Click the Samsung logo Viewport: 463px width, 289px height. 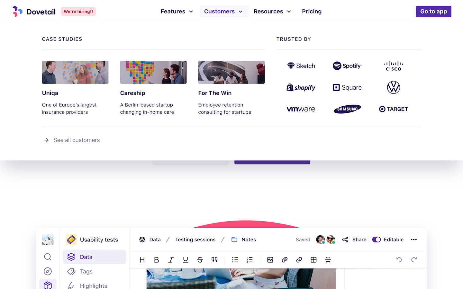(347, 109)
